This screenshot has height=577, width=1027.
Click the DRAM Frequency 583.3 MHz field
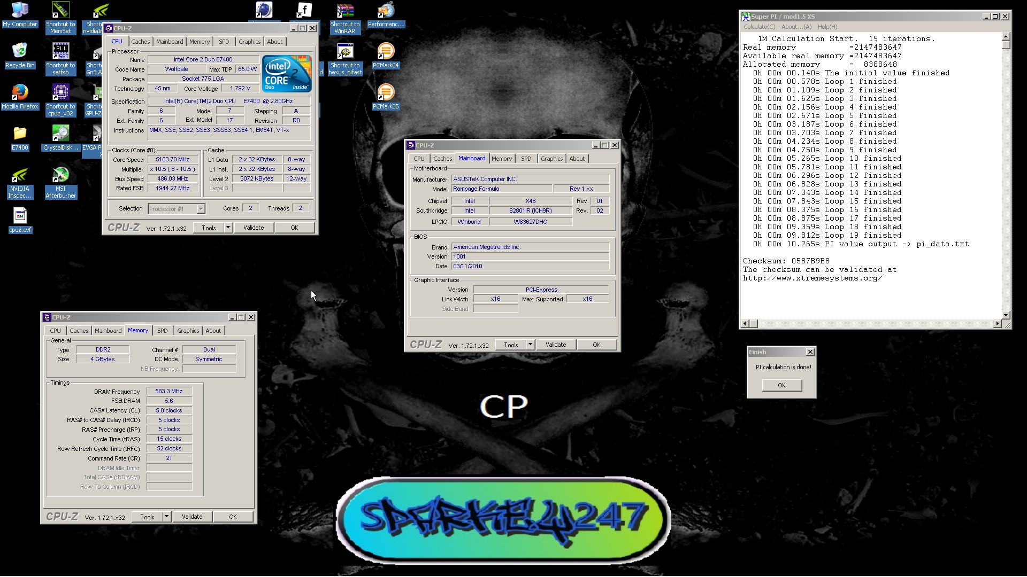pos(169,391)
